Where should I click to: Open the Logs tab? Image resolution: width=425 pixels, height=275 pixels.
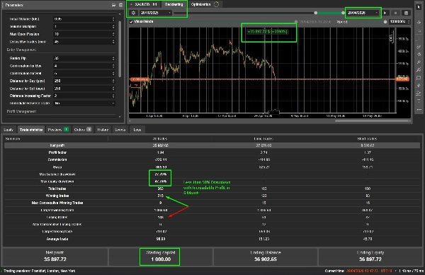[x=137, y=130]
